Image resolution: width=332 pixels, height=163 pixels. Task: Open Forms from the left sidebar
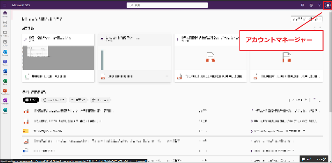pyautogui.click(x=5, y=111)
